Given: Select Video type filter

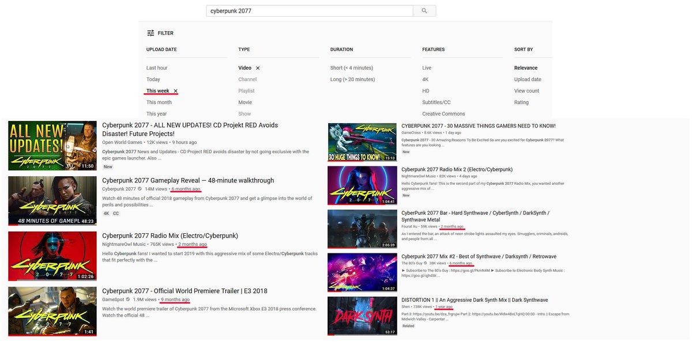Looking at the screenshot, I should (245, 68).
